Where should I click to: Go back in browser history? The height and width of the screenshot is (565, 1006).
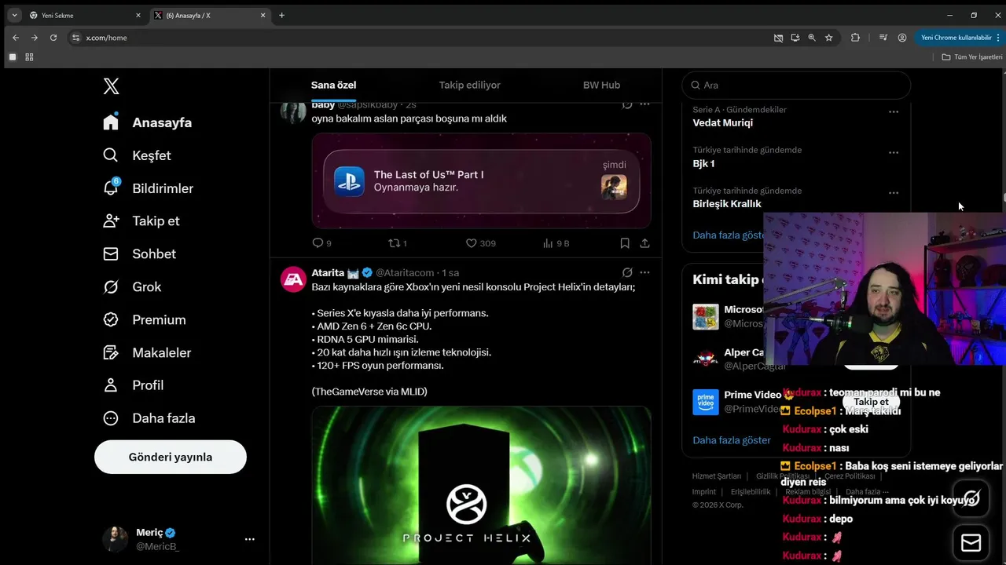16,38
